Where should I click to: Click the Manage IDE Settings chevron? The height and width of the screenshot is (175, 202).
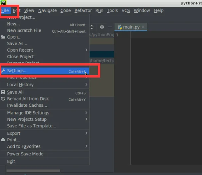pos(86,113)
